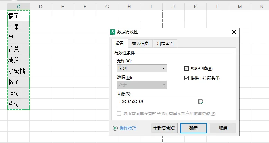Toggle the 忽略空值 checkbox
This screenshot has width=269, height=143.
point(186,69)
